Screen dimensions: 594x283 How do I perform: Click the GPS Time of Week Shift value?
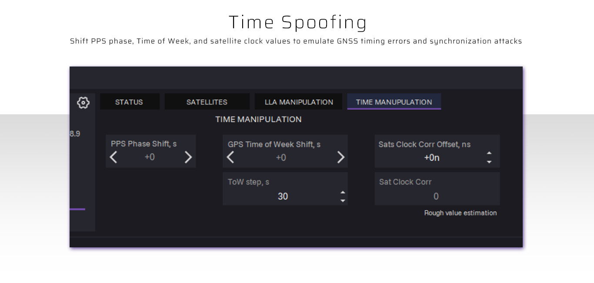[281, 157]
